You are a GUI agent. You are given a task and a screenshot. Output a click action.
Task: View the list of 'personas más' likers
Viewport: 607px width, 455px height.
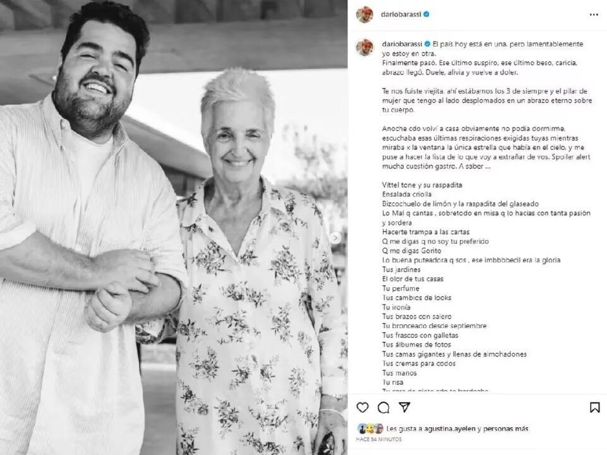[x=505, y=428]
